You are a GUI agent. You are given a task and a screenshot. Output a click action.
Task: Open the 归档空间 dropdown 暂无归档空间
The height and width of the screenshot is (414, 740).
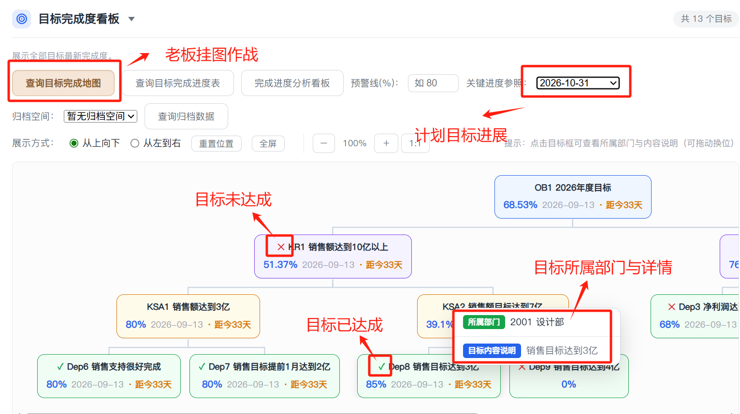(x=101, y=116)
